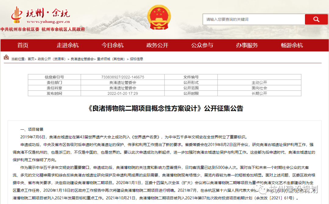Viewport: 329px width, 204px height.
Task: Click the 责任科室 label cell
Action: click(x=54, y=88)
